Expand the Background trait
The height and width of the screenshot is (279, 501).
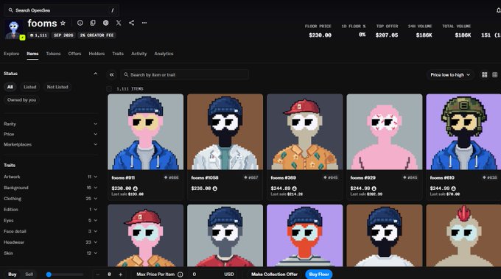click(51, 188)
